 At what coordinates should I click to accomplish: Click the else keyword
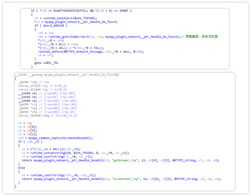coord(22,168)
